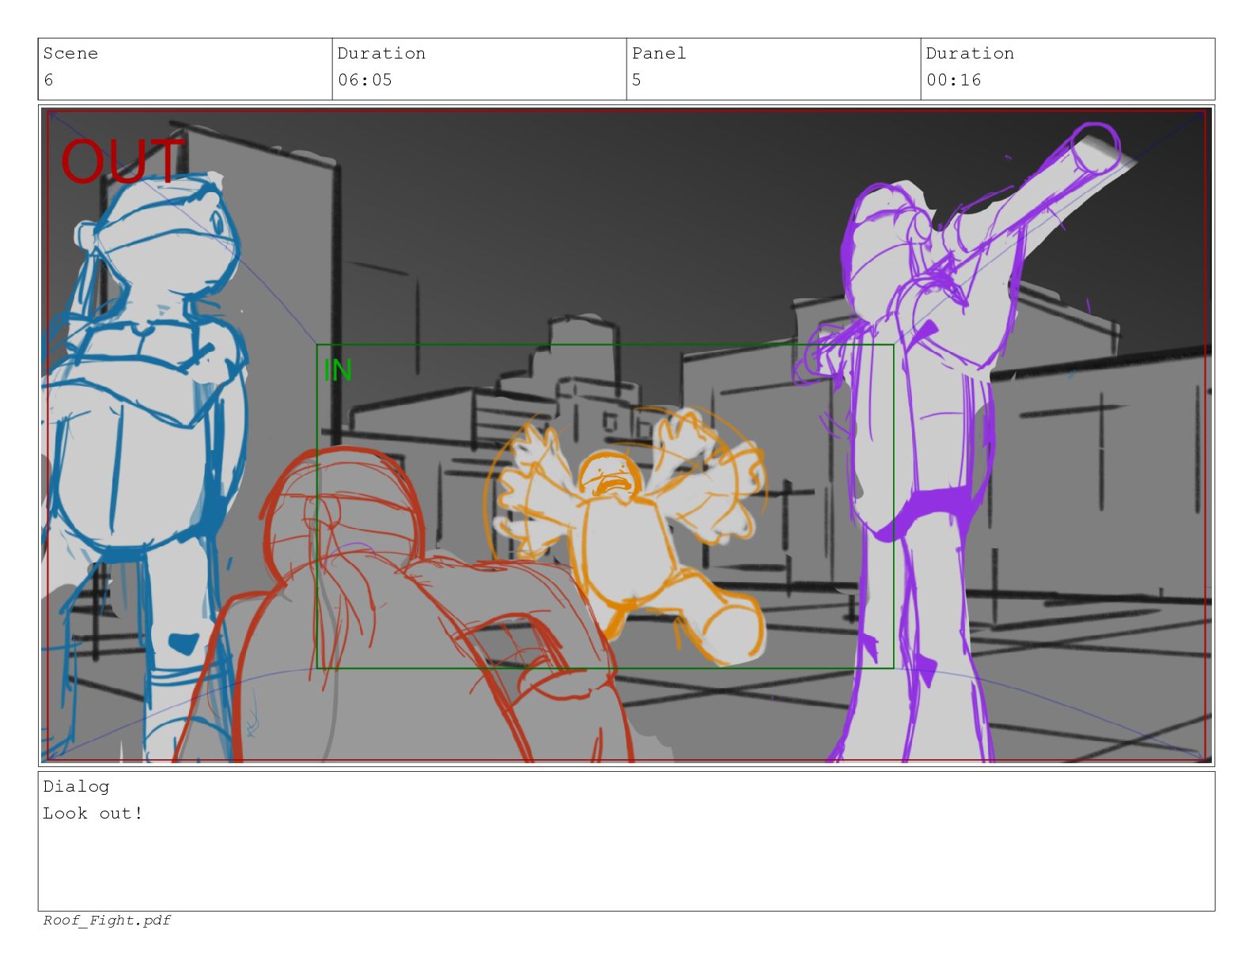The width and height of the screenshot is (1253, 968).
Task: Click the red OUT camera label
Action: pos(123,161)
